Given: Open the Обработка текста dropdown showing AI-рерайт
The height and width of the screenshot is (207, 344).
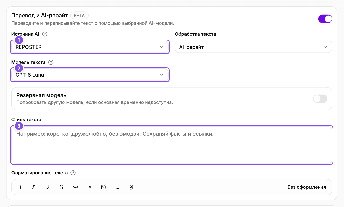Looking at the screenshot, I should click(x=254, y=47).
